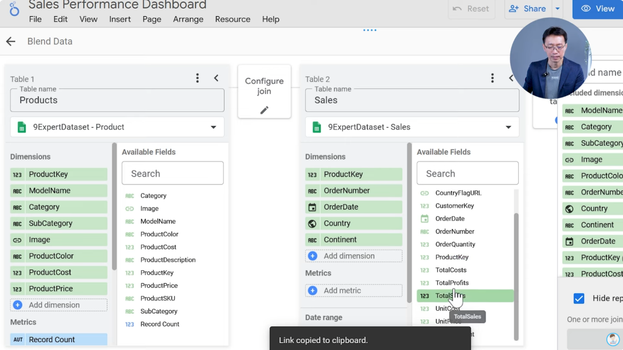Screen dimensions: 623x350
Task: Click the Share button
Action: (529, 8)
